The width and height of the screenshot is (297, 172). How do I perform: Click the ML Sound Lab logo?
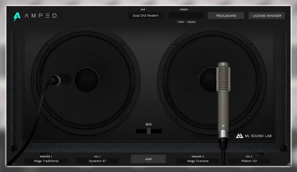(x=254, y=136)
